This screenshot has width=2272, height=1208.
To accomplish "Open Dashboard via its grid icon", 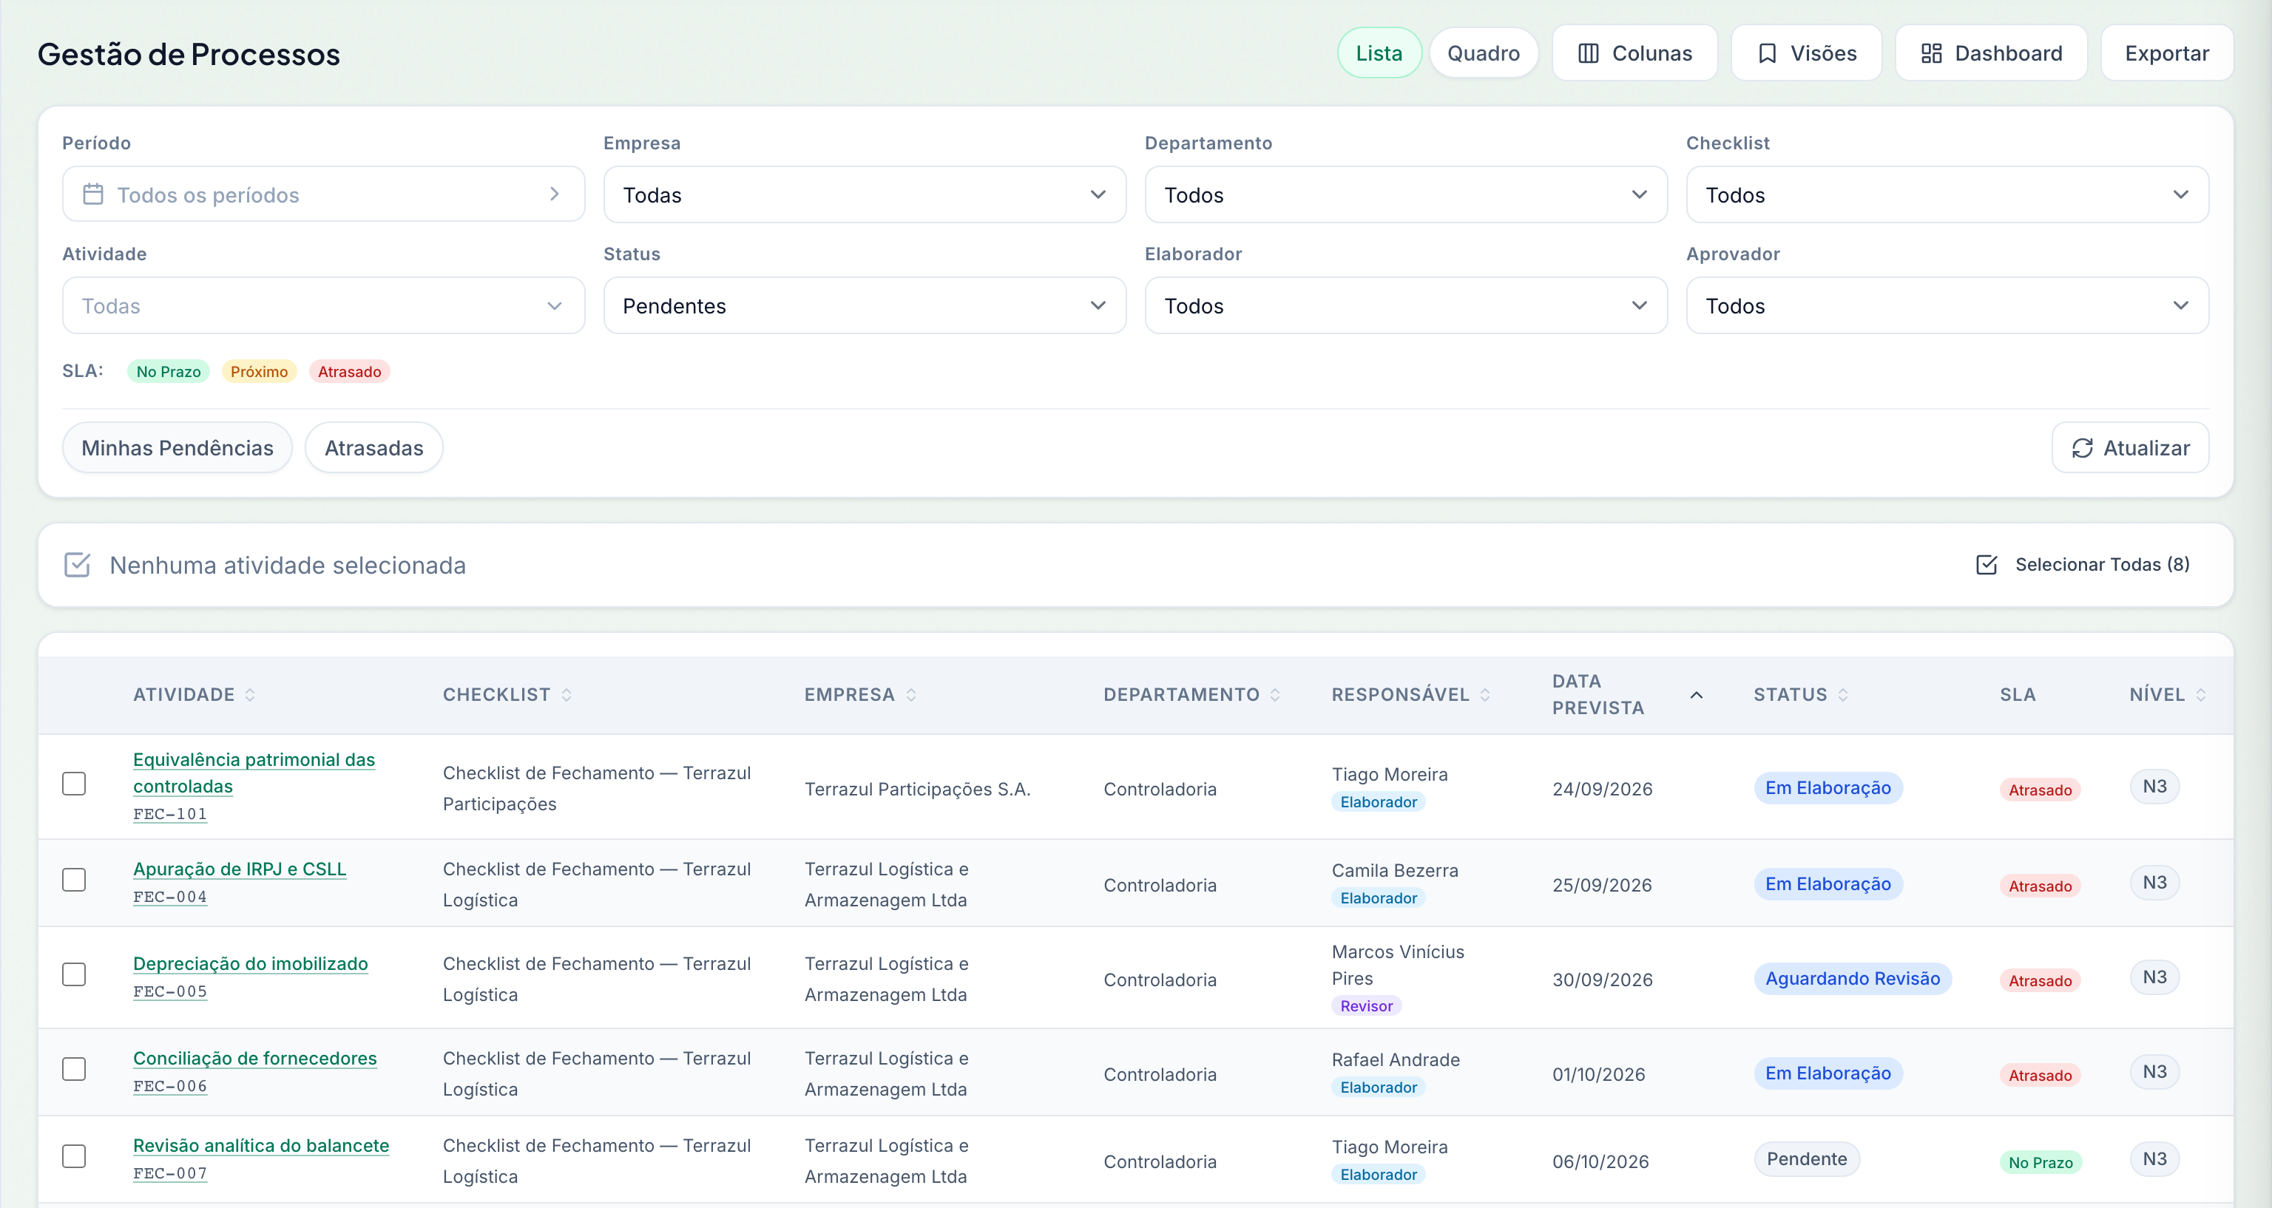I will point(1932,54).
